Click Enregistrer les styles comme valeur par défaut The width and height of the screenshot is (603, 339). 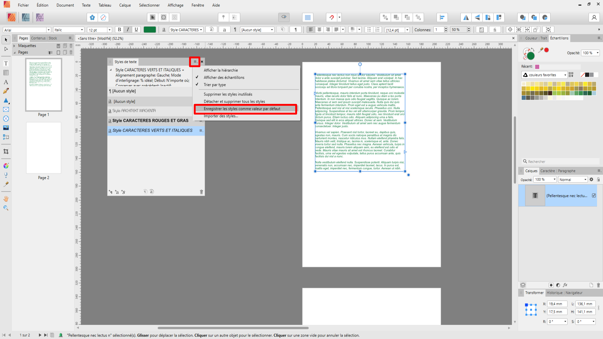242,109
